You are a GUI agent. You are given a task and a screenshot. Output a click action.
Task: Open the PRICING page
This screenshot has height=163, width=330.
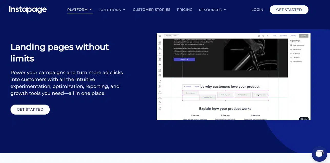click(185, 10)
